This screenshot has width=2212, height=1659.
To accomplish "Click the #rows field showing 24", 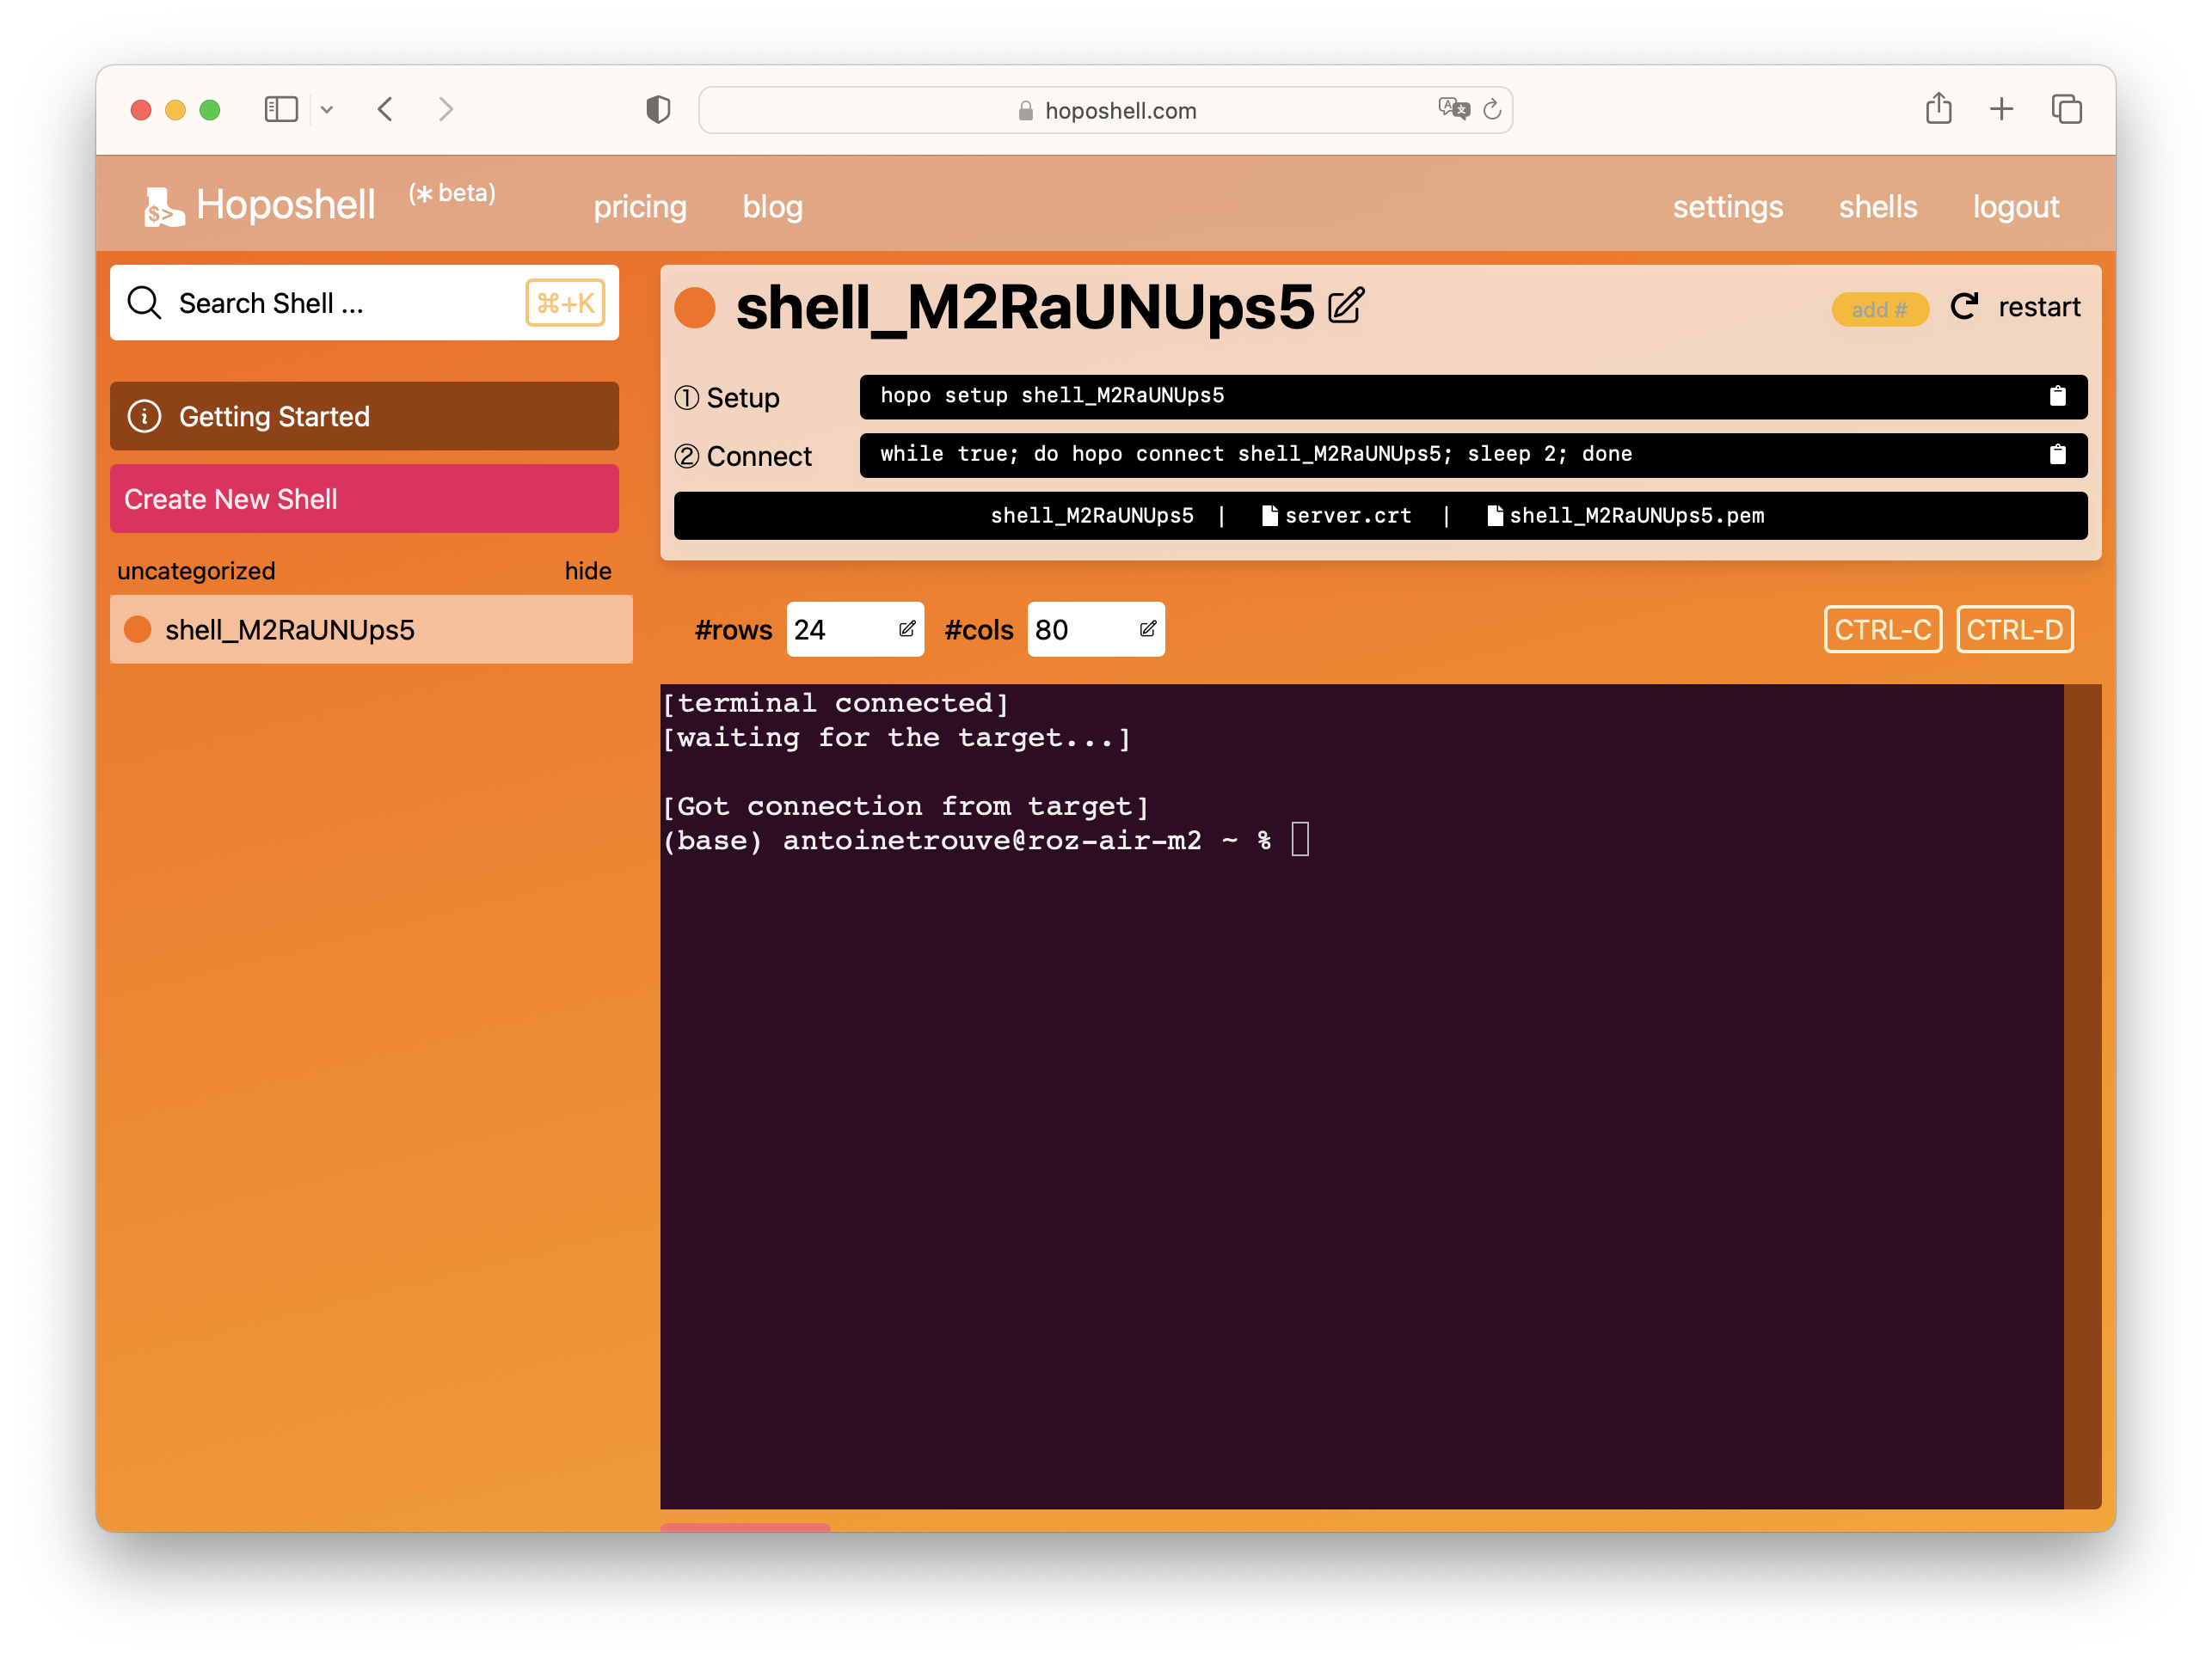I will pyautogui.click(x=855, y=629).
